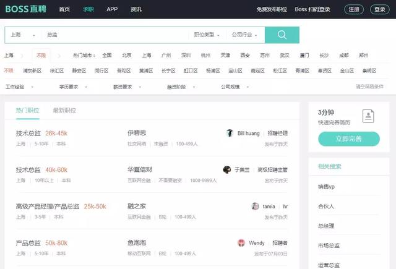
Task: Click the magnifier search button
Action: tap(282, 35)
